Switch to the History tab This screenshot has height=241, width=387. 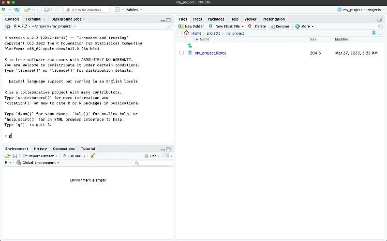click(41, 148)
